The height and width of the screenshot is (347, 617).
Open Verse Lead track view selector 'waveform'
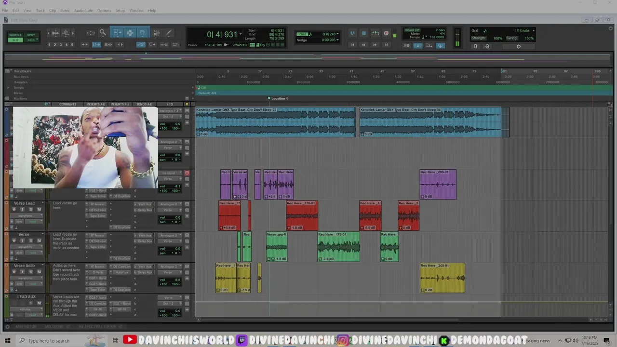(x=26, y=215)
